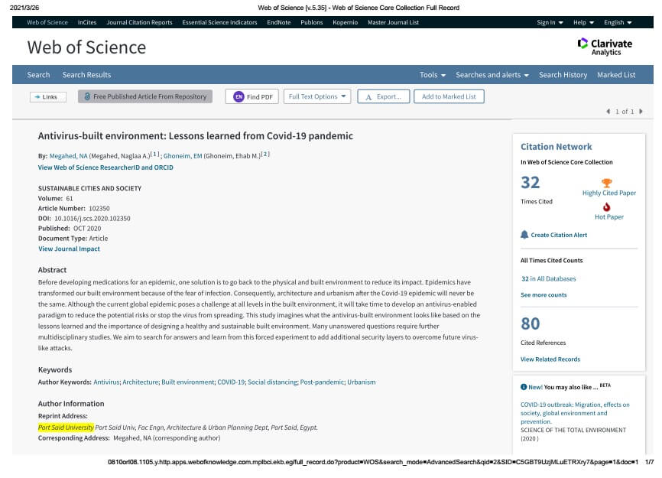View Web of Science ResearcherID and ORCID
The width and height of the screenshot is (662, 478).
pyautogui.click(x=105, y=167)
